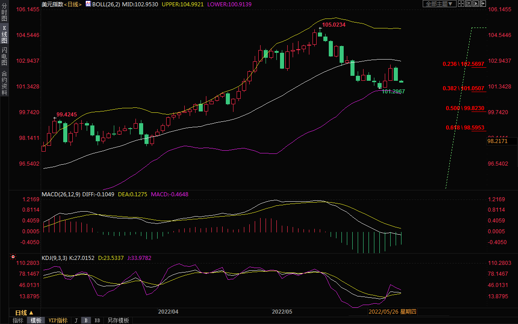This screenshot has width=518, height=324.
Task: Open the 合约资料 side panel
Action: 4,83
